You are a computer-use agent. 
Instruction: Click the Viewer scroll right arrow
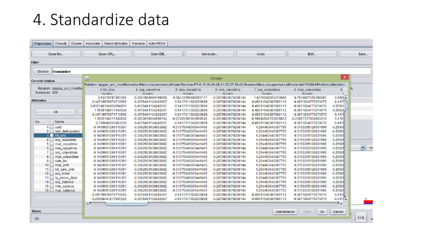[341, 204]
